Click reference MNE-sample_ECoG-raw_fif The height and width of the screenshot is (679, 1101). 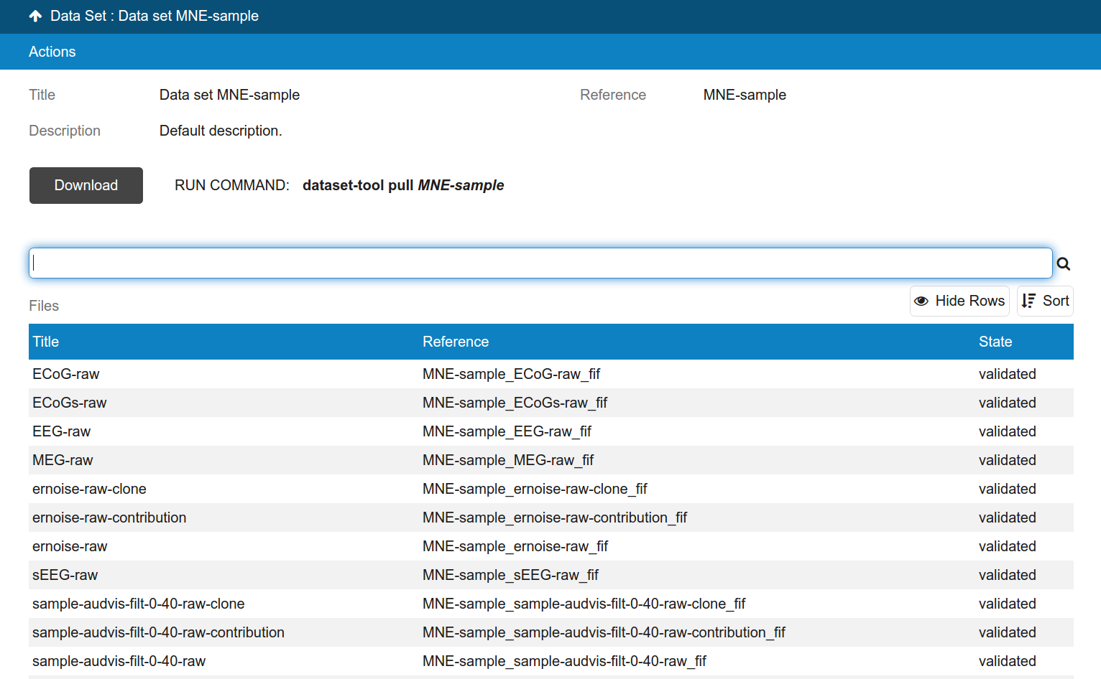[511, 374]
